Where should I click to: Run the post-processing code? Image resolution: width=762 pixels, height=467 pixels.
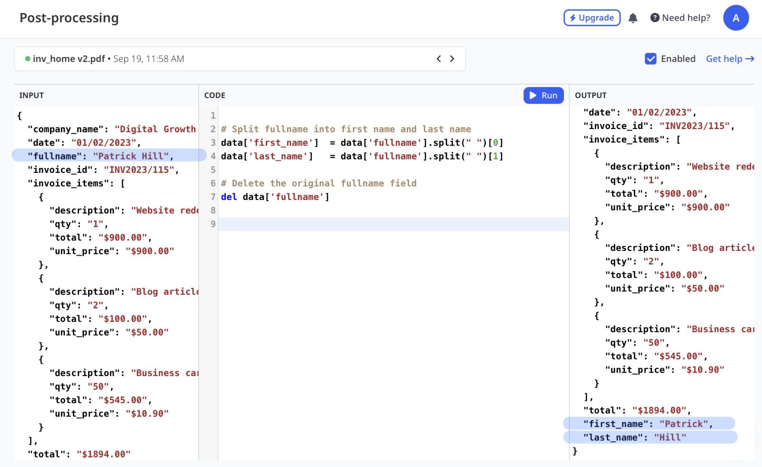tap(543, 95)
